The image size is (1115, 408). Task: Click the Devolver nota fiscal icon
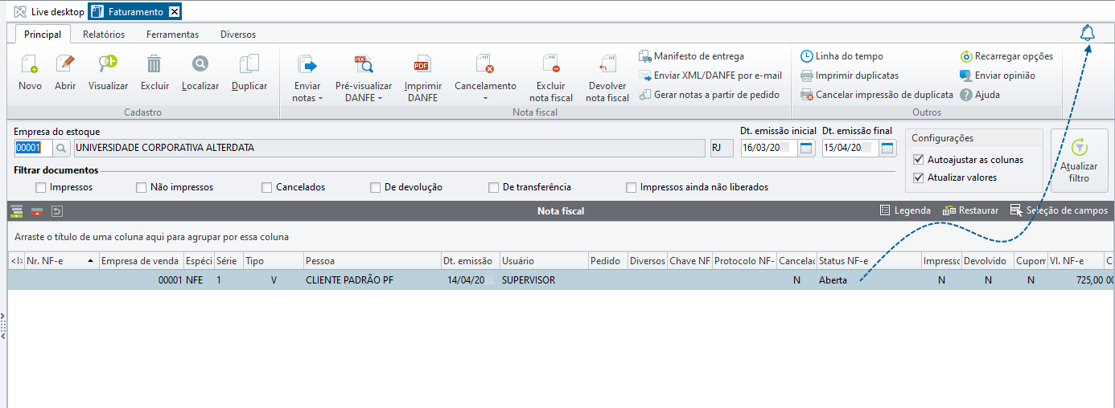click(x=607, y=64)
